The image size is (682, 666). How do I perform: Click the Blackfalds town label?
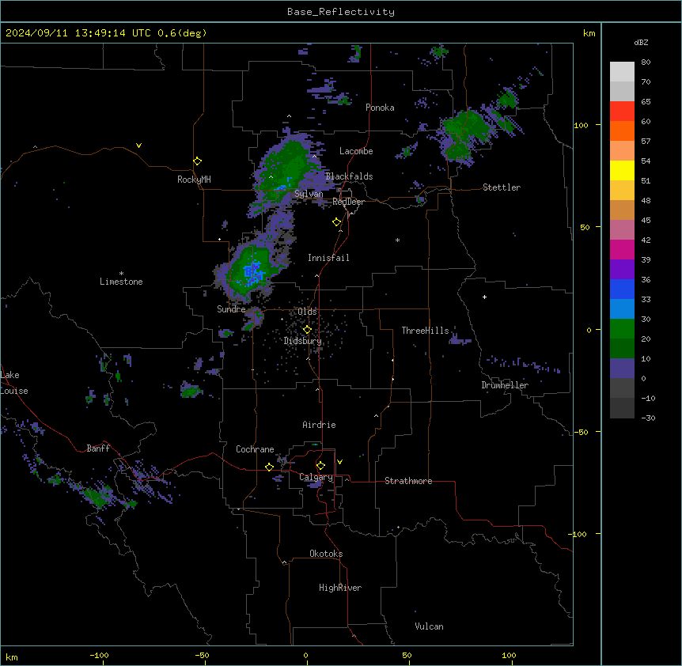point(349,176)
